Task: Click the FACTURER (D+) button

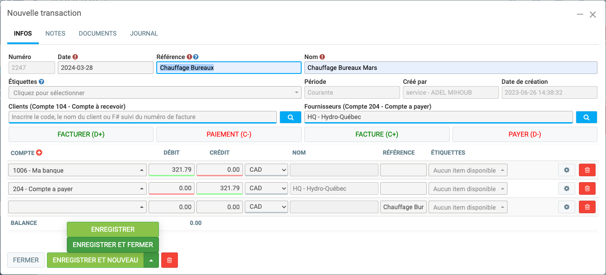Action: (x=81, y=134)
